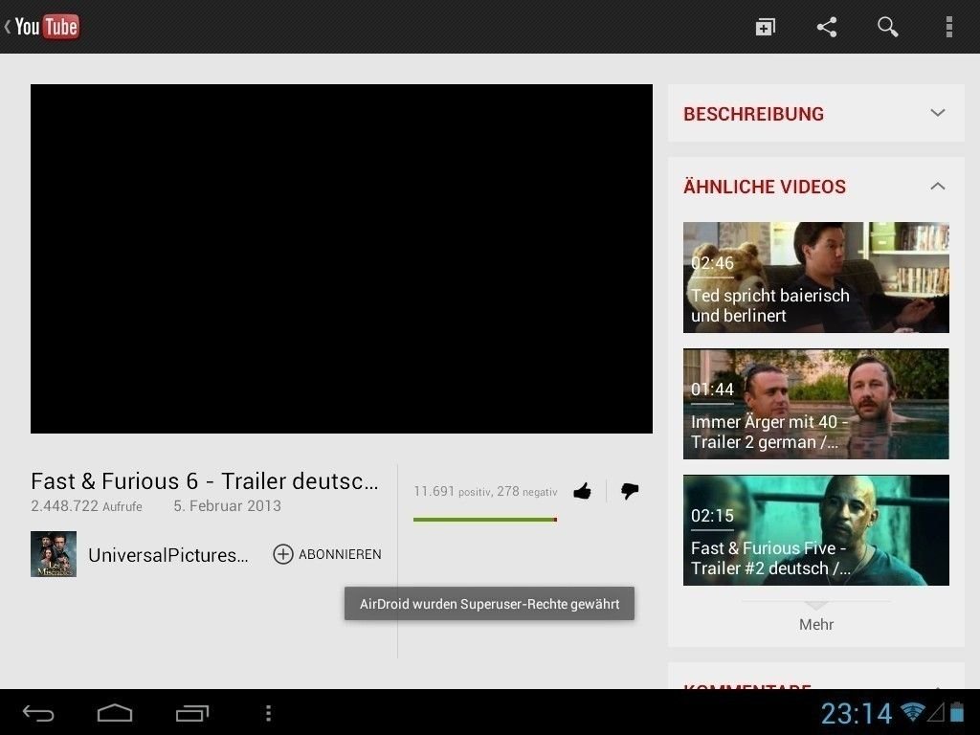
Task: Collapse the Ähnliche Videos section chevron
Action: tap(938, 187)
